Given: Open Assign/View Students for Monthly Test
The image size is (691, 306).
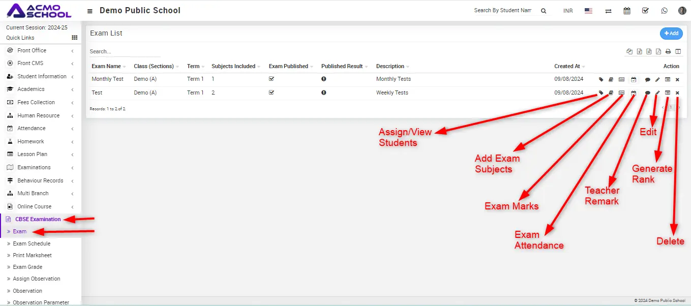Looking at the screenshot, I should pos(601,80).
